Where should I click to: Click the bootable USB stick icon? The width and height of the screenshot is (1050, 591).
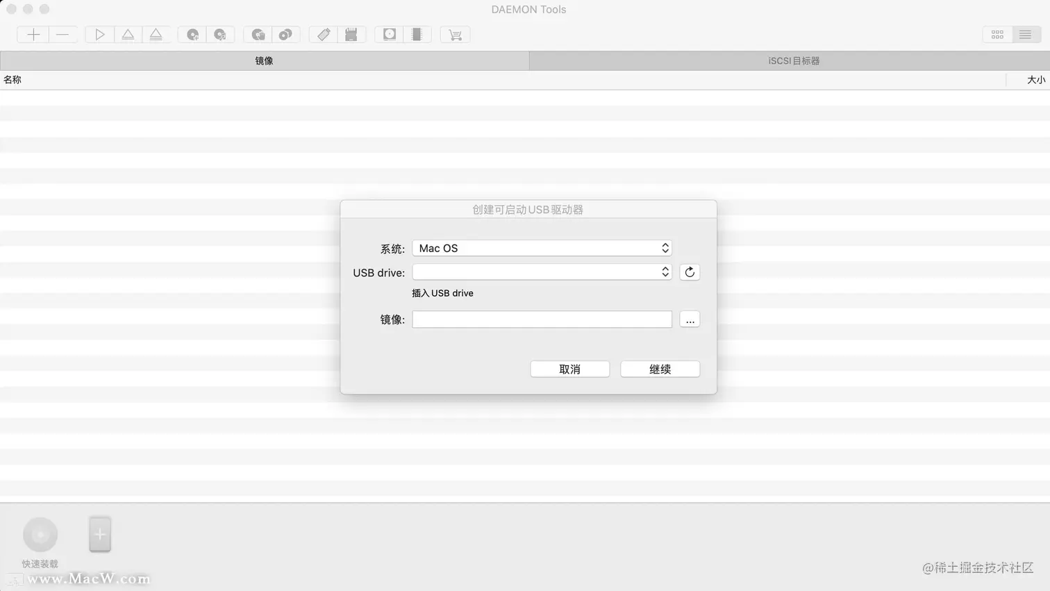click(323, 35)
